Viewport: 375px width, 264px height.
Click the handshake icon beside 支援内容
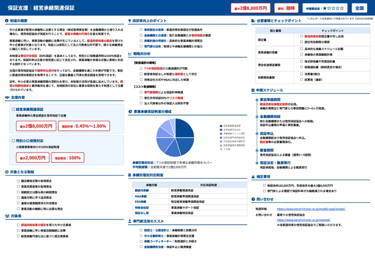pos(7,97)
